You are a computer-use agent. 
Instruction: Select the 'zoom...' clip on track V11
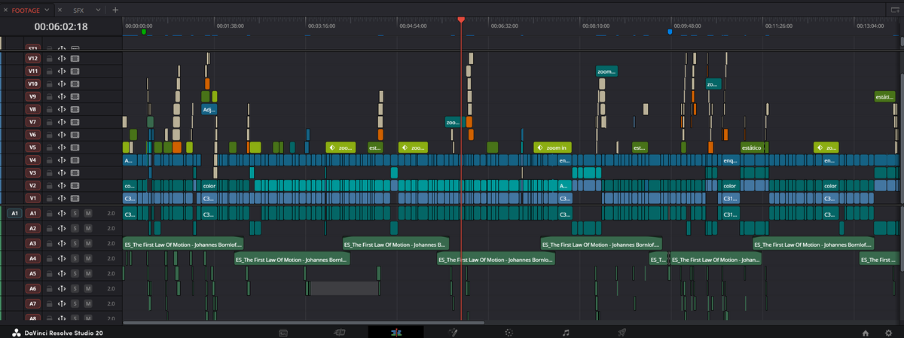tap(606, 71)
